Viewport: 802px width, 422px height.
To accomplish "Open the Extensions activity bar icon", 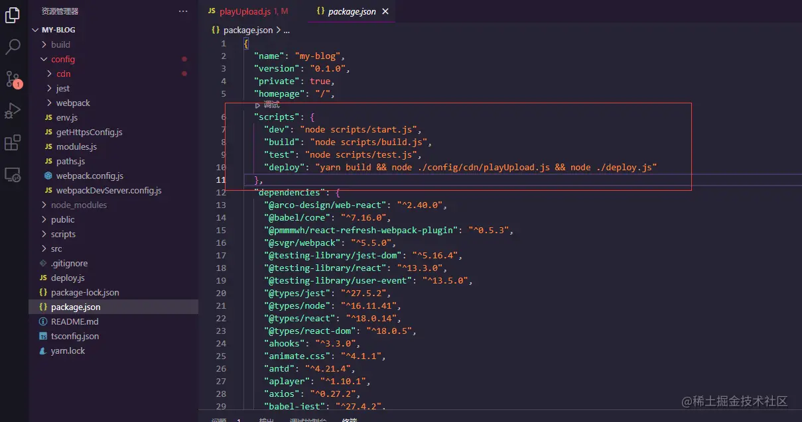I will pyautogui.click(x=13, y=142).
